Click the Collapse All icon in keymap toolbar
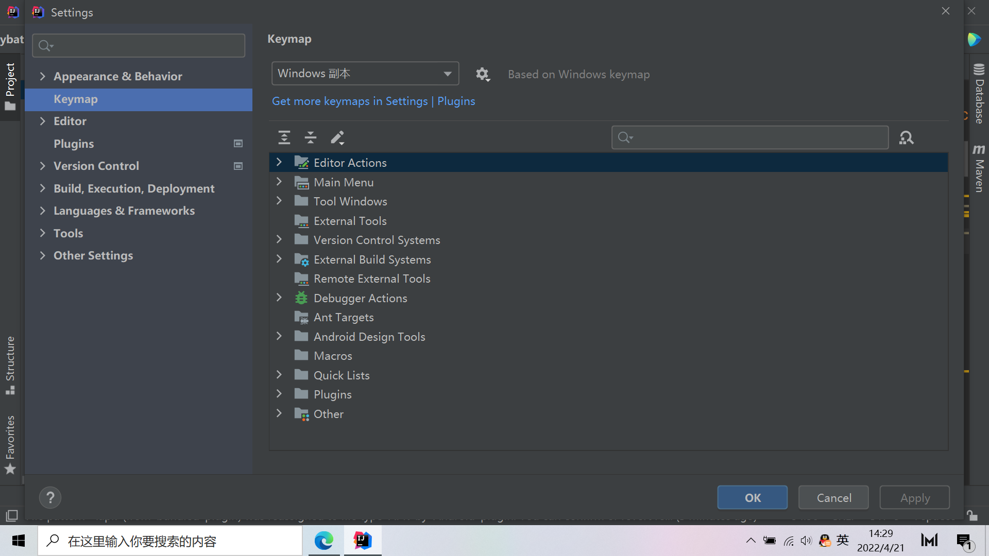The width and height of the screenshot is (989, 556). tap(311, 137)
